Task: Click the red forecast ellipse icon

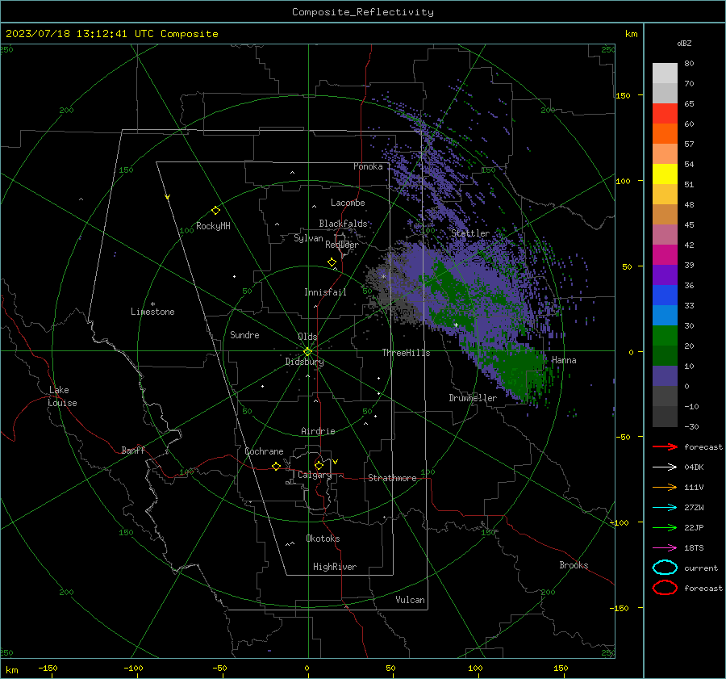Action: tap(665, 588)
